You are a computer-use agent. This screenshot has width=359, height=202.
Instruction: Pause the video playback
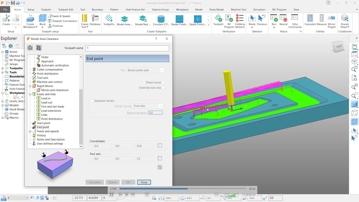point(111,194)
